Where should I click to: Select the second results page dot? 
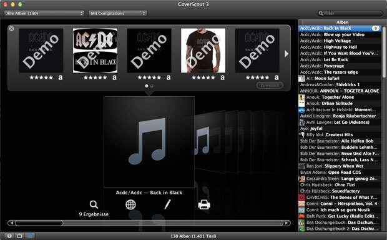coord(152,86)
